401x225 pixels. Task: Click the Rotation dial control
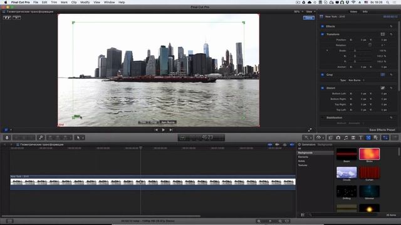click(x=370, y=45)
